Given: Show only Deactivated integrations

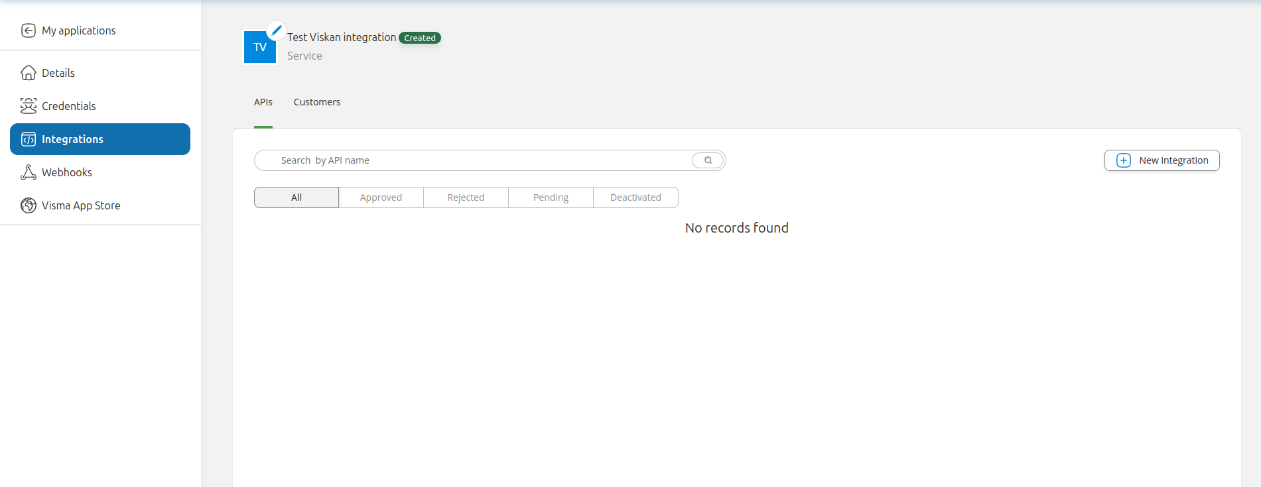Looking at the screenshot, I should pyautogui.click(x=635, y=197).
